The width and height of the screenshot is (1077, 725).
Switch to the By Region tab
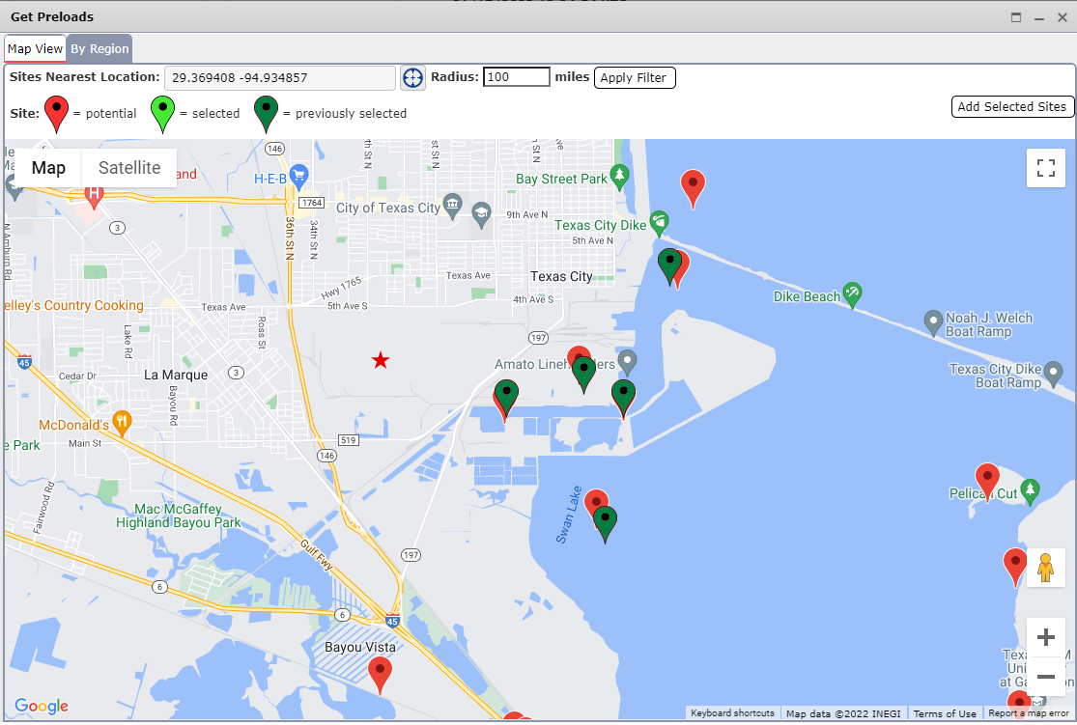point(99,48)
